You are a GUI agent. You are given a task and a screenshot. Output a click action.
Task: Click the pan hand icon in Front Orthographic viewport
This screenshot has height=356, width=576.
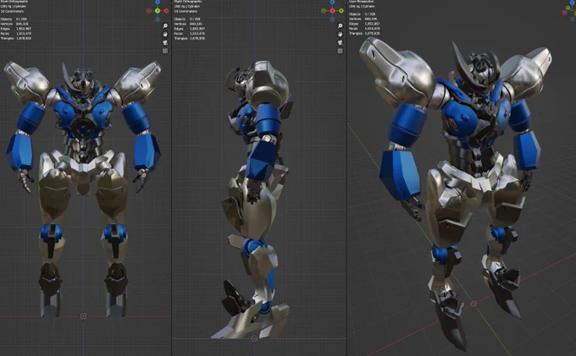click(x=165, y=34)
